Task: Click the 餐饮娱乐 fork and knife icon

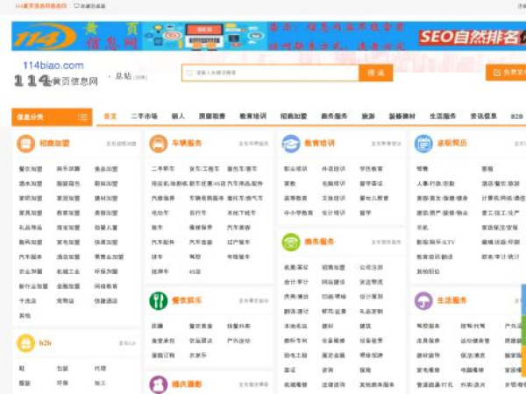Action: (159, 300)
